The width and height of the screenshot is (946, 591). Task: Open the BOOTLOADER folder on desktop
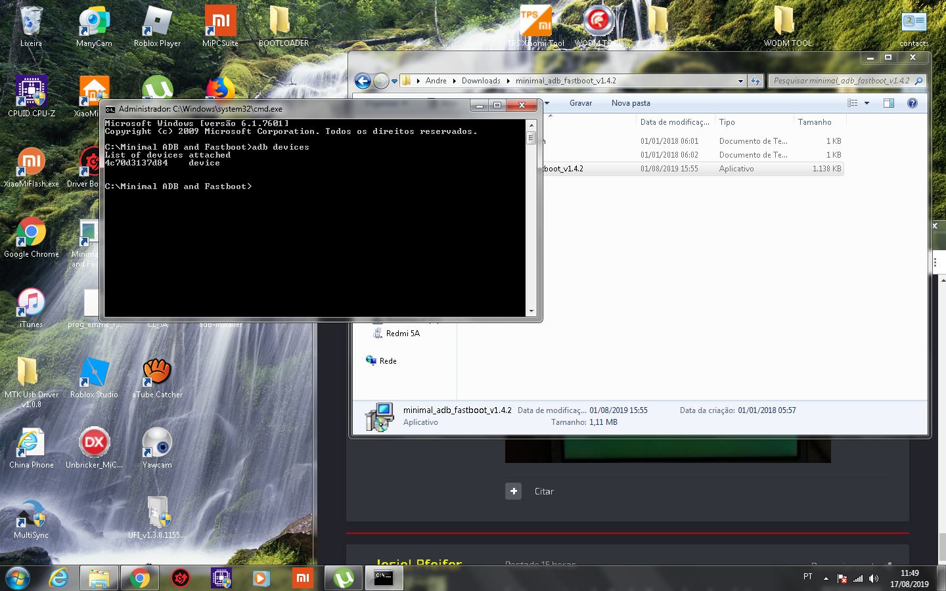pos(283,26)
